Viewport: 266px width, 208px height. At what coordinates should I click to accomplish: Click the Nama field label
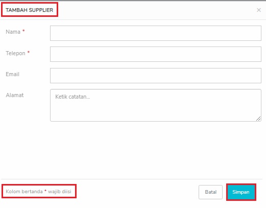tap(13, 32)
